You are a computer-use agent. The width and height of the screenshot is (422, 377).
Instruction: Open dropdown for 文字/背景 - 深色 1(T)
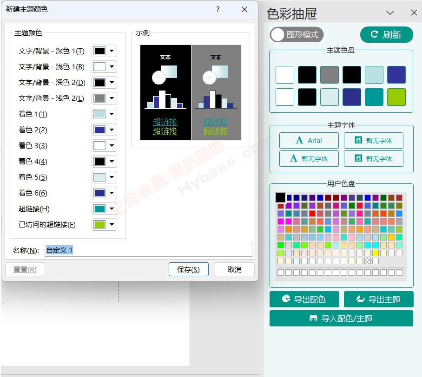[105, 51]
